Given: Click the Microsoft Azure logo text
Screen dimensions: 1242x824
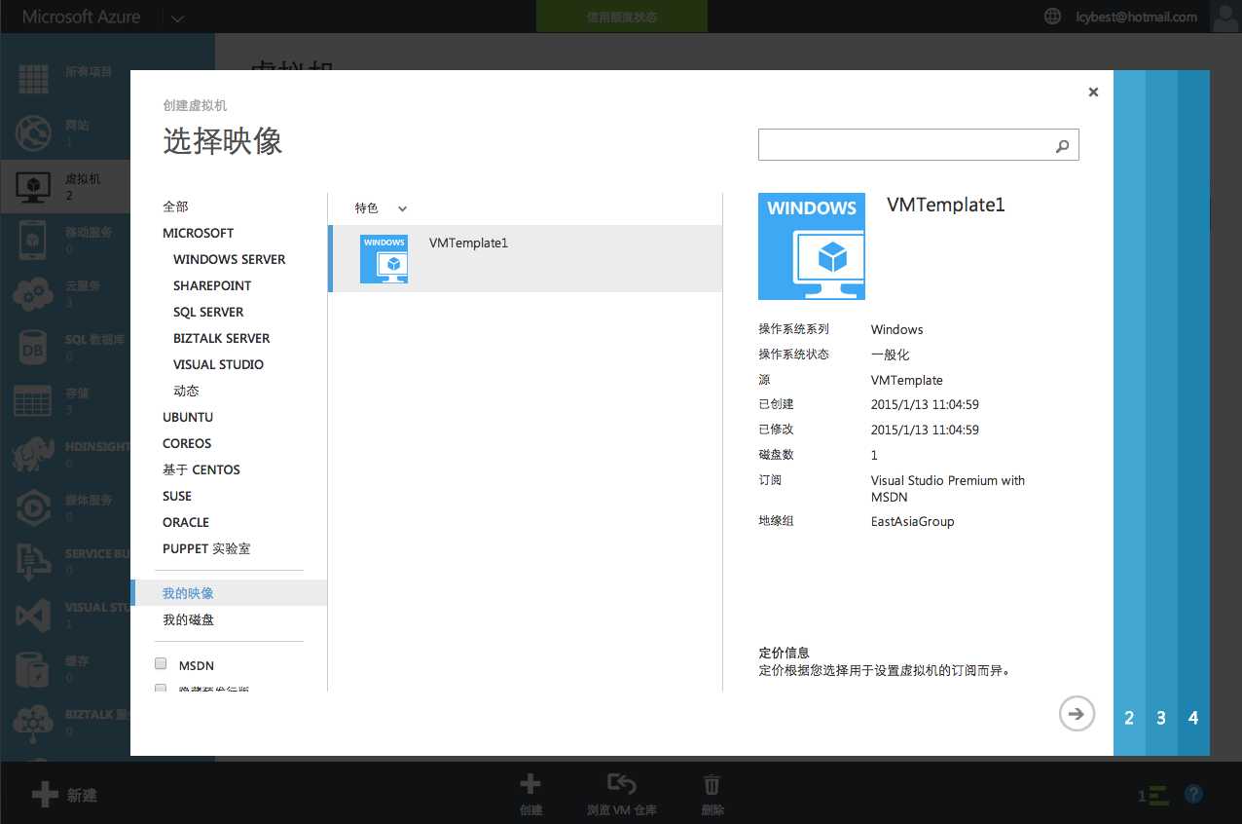Looking at the screenshot, I should pyautogui.click(x=81, y=17).
